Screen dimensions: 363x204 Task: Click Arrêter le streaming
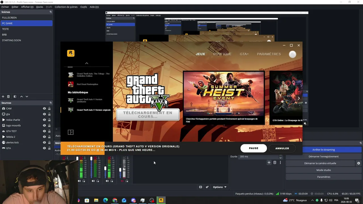tap(324, 150)
